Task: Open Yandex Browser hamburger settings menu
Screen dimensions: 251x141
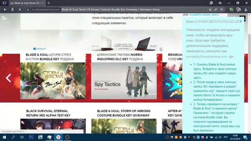Action: click(x=220, y=3)
